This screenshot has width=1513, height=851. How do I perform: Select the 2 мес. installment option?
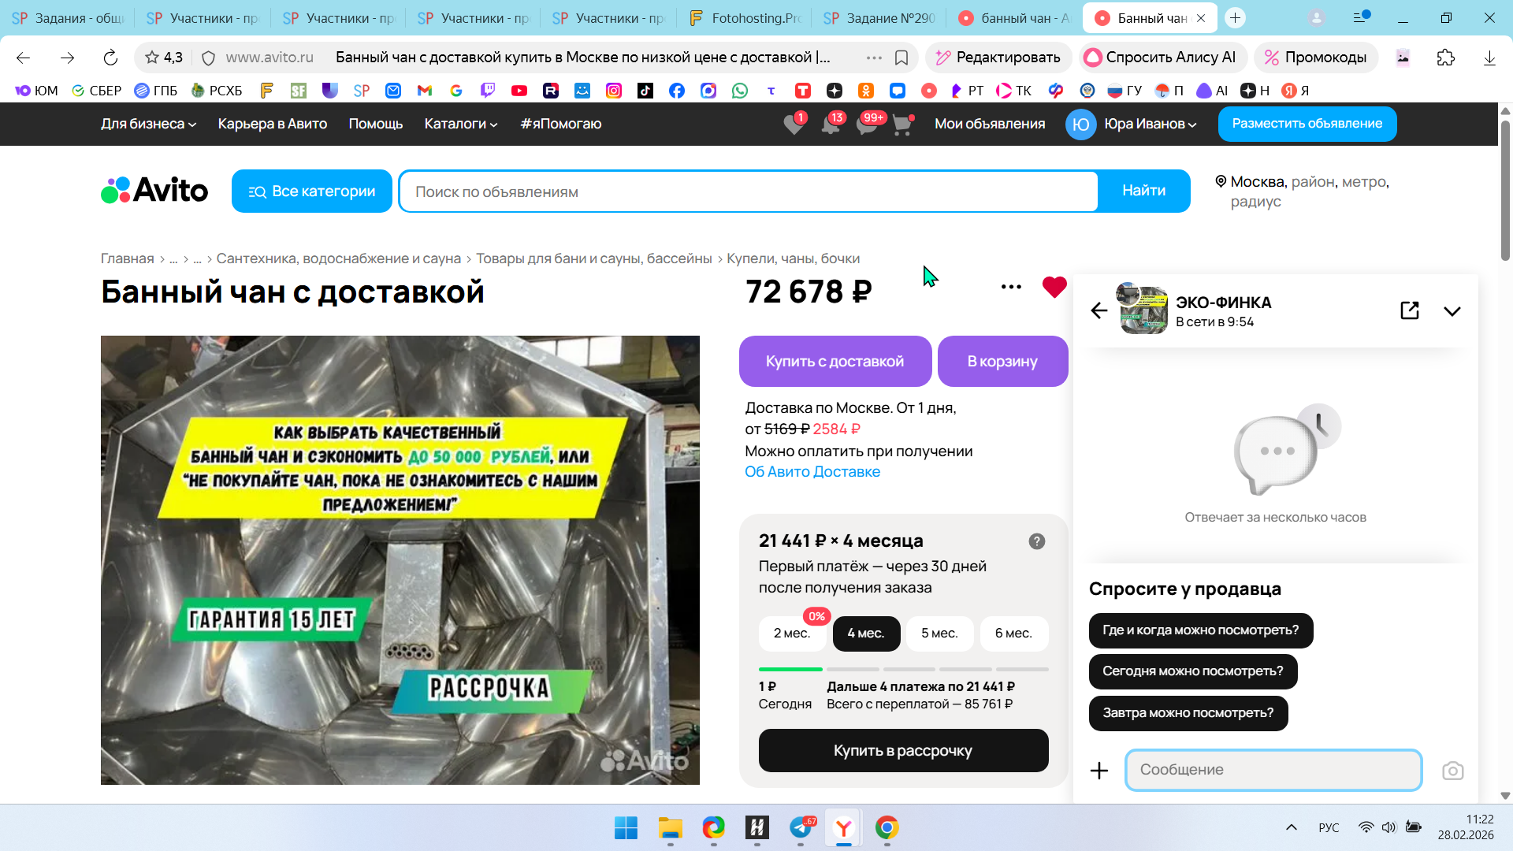[791, 634]
